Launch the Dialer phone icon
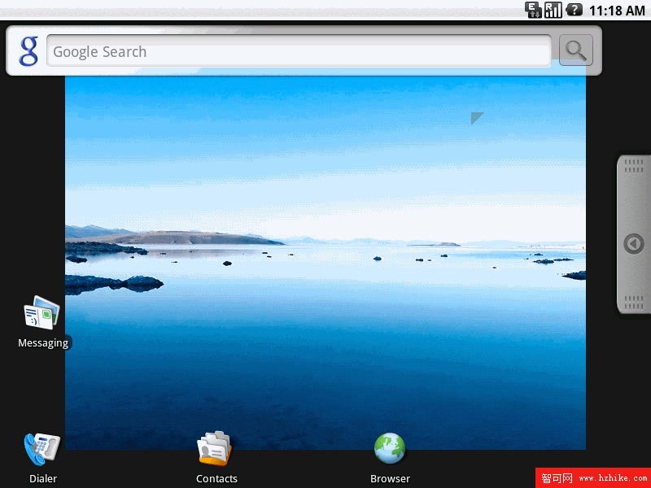The image size is (651, 488). coord(42,449)
